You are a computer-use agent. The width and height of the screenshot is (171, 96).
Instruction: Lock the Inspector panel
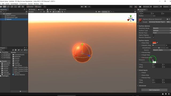170,10
